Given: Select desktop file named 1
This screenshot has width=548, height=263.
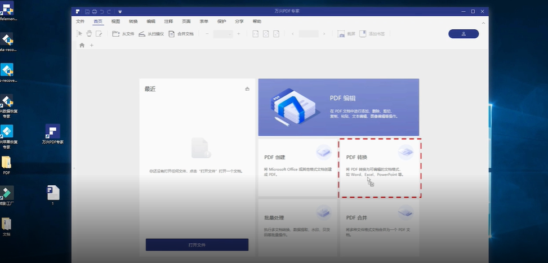Looking at the screenshot, I should pos(53,195).
